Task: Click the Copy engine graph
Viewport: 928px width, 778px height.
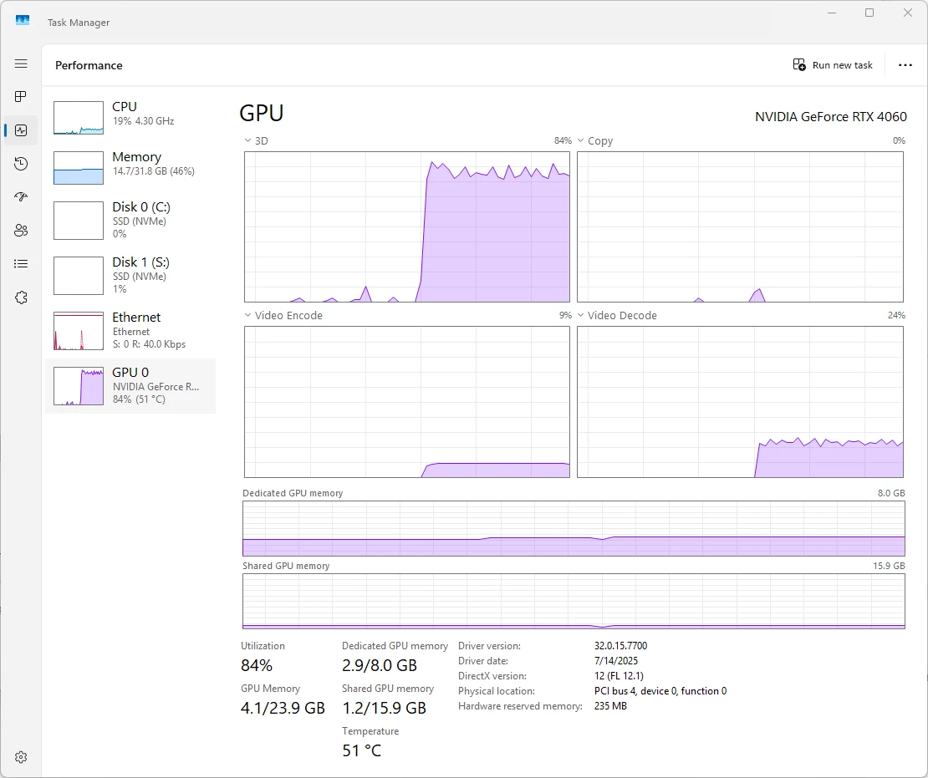Action: pyautogui.click(x=741, y=226)
